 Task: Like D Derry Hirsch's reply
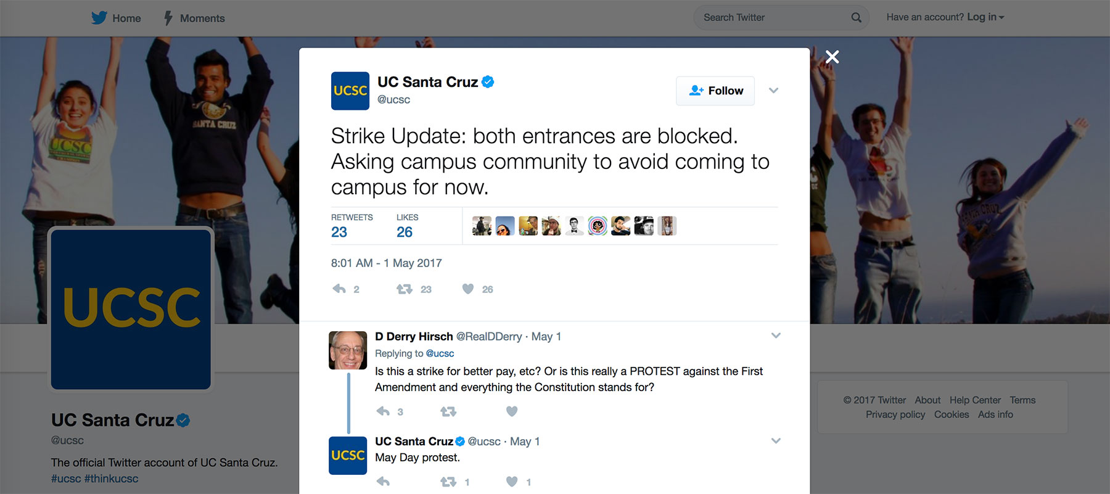[512, 411]
